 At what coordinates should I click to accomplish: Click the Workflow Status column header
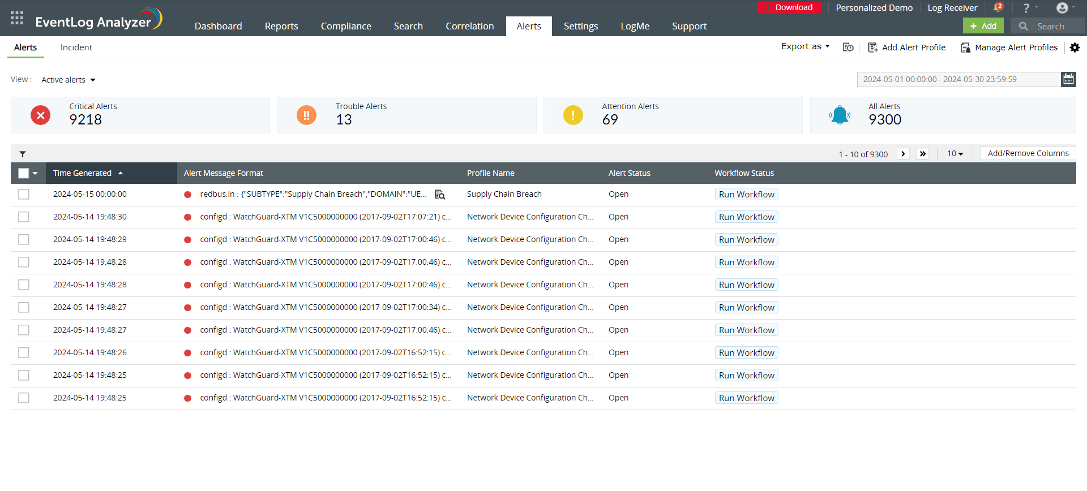click(x=744, y=173)
